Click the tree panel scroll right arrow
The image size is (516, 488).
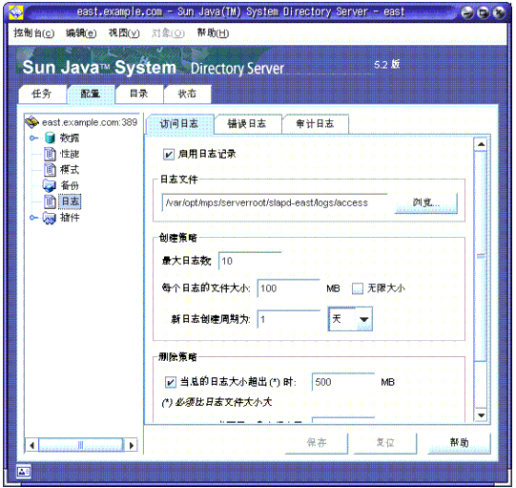pos(131,445)
